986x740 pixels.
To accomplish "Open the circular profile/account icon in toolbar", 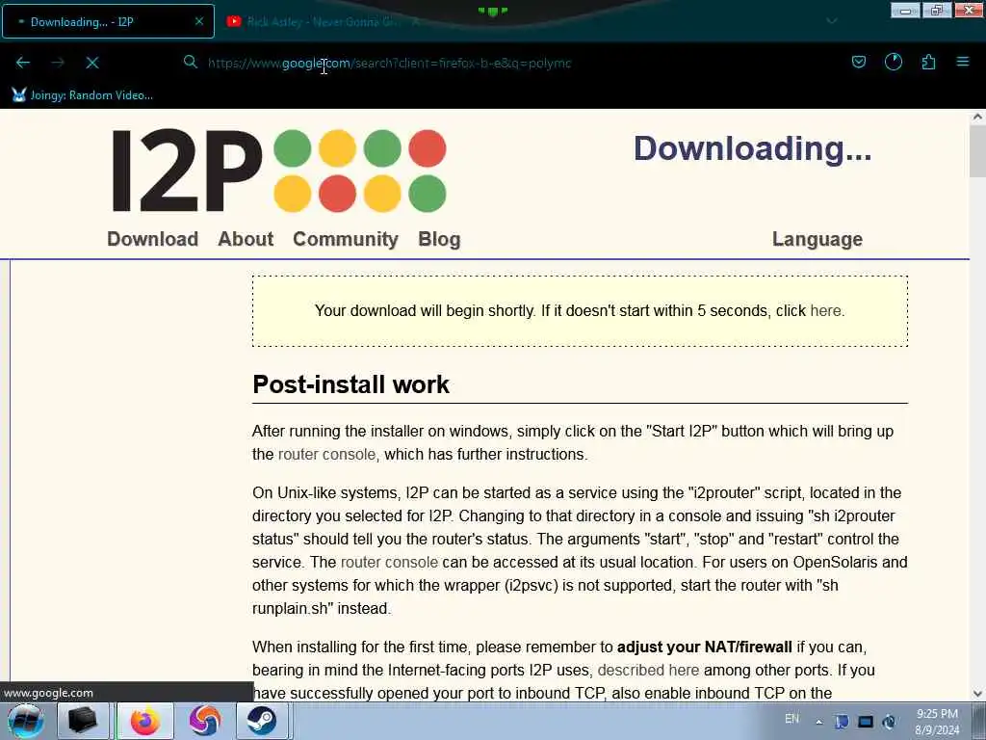I will pyautogui.click(x=894, y=62).
